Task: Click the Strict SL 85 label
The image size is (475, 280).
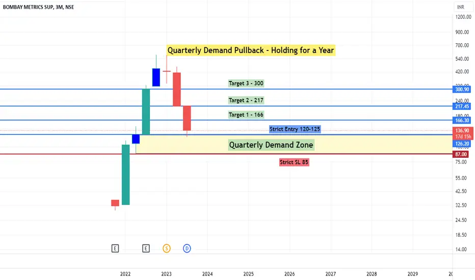Action: (x=294, y=162)
